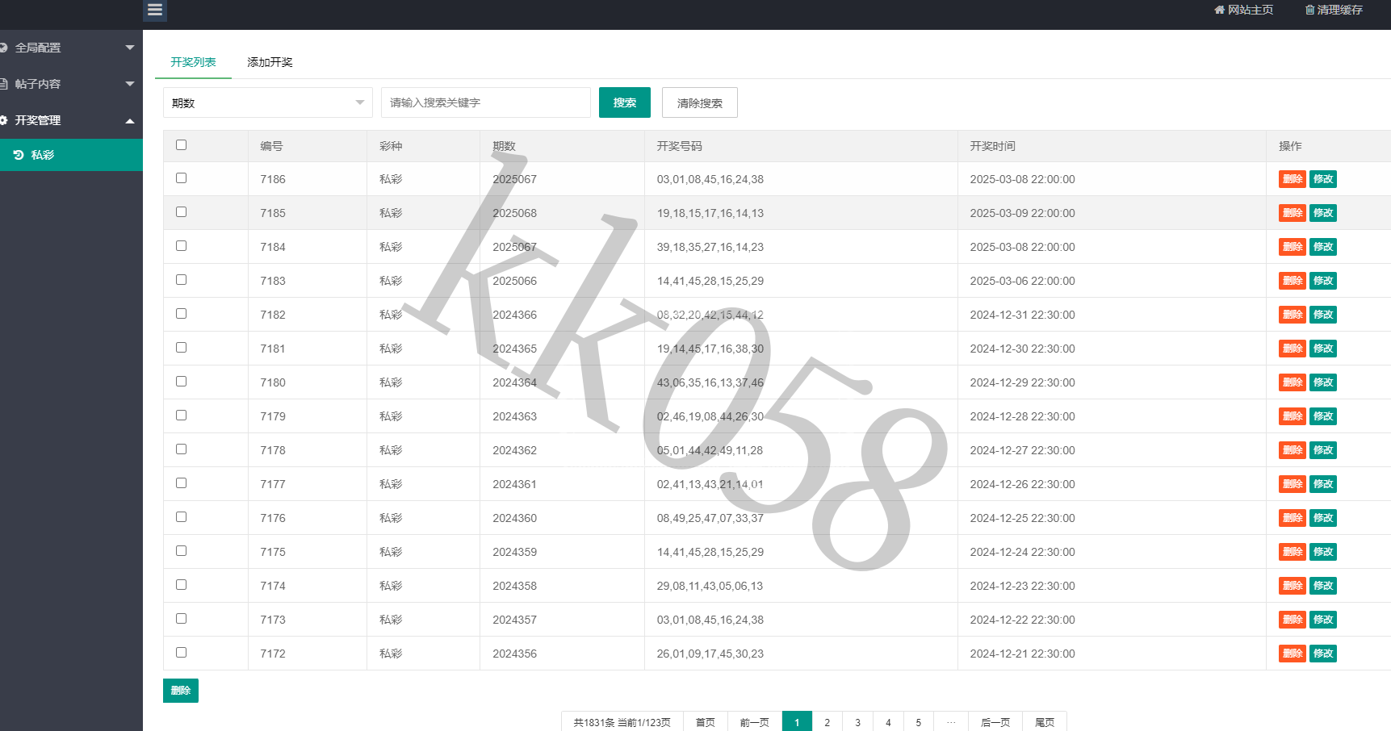Viewport: 1391px width, 731px height.
Task: Click the 开奖号码 column header
Action: click(680, 146)
